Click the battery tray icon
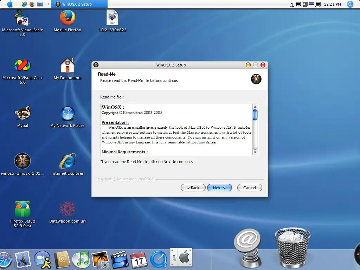This screenshot has width=360, height=270. [298, 4]
